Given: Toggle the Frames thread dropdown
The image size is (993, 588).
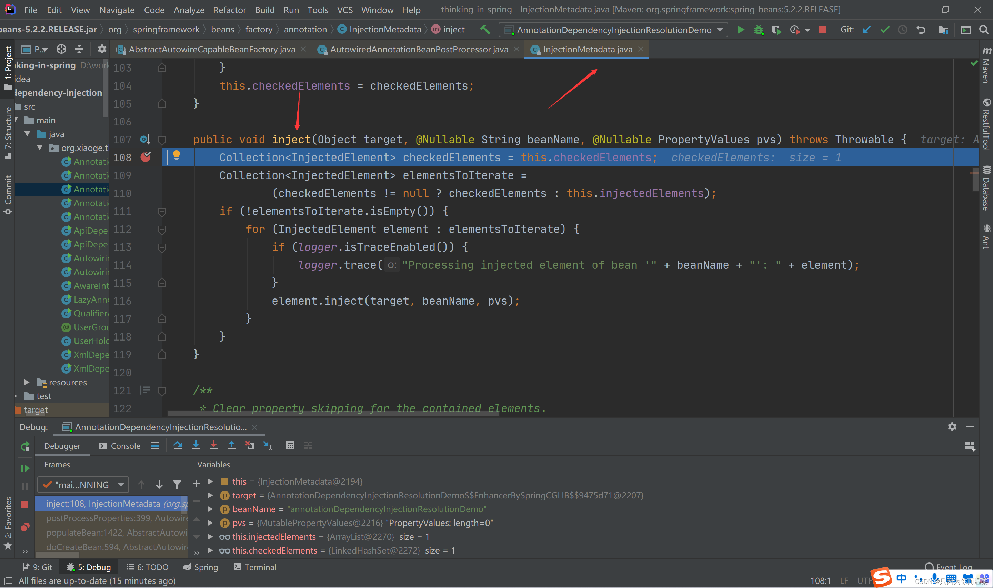Looking at the screenshot, I should click(x=120, y=485).
